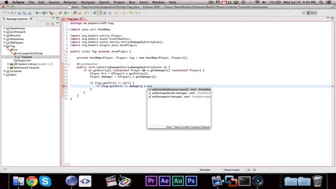Click the Link with Editor icon
336x189 pixels.
(52, 24)
